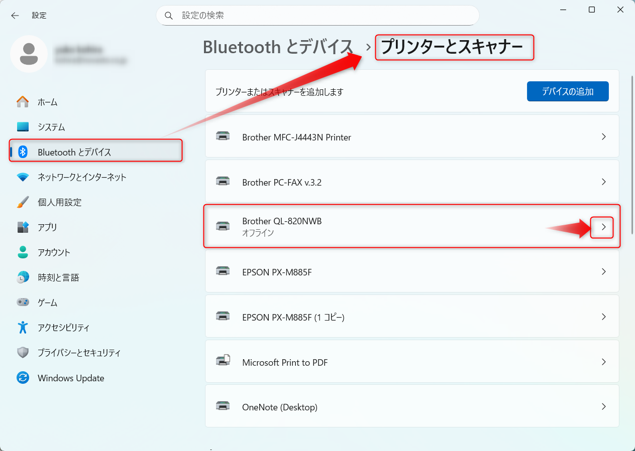635x451 pixels.
Task: Click Bluetooth とデバイス breadcrumb heading
Action: 278,47
